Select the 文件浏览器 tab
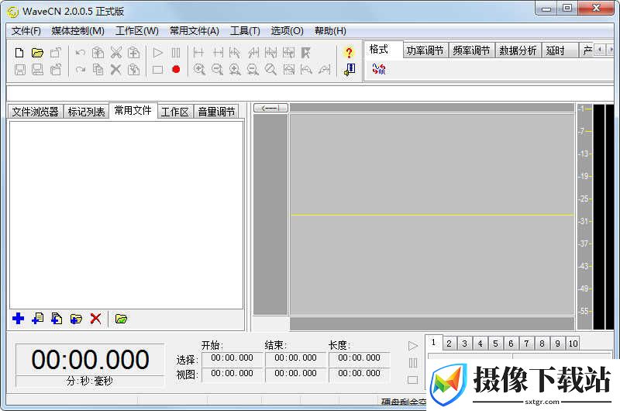Image resolution: width=620 pixels, height=411 pixels. tap(35, 112)
